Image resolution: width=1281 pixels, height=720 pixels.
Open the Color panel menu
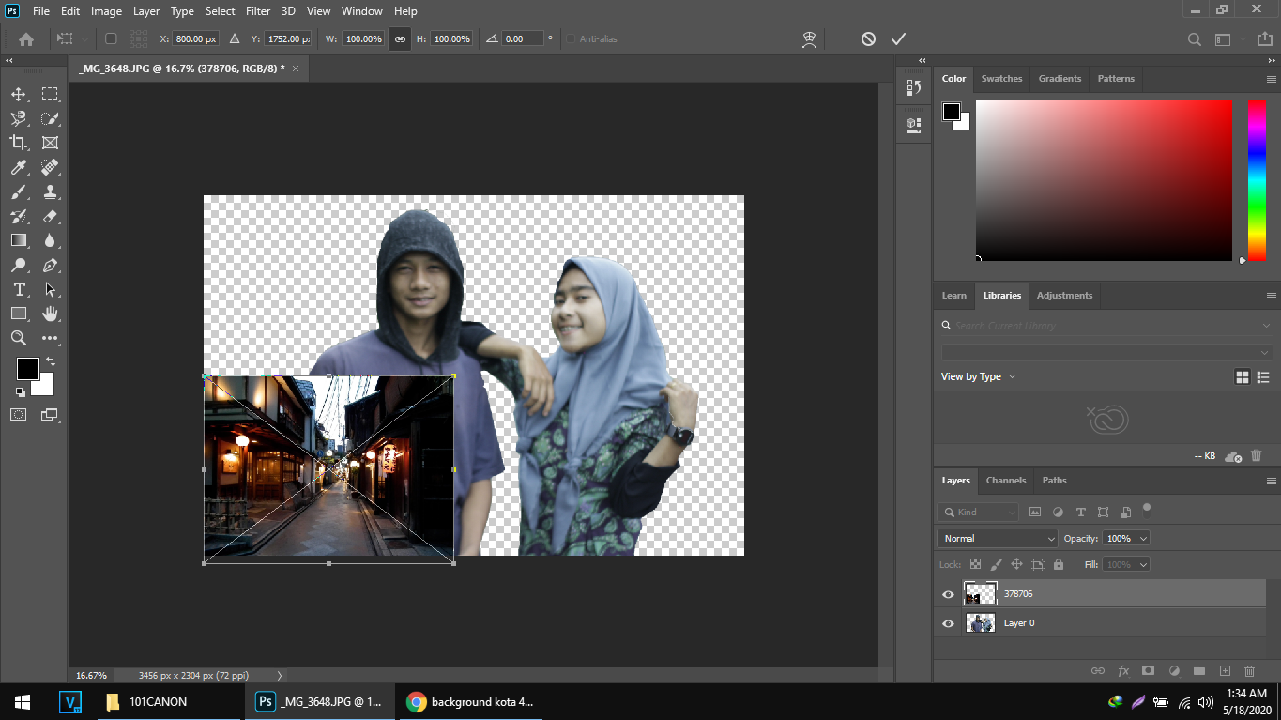[1272, 79]
